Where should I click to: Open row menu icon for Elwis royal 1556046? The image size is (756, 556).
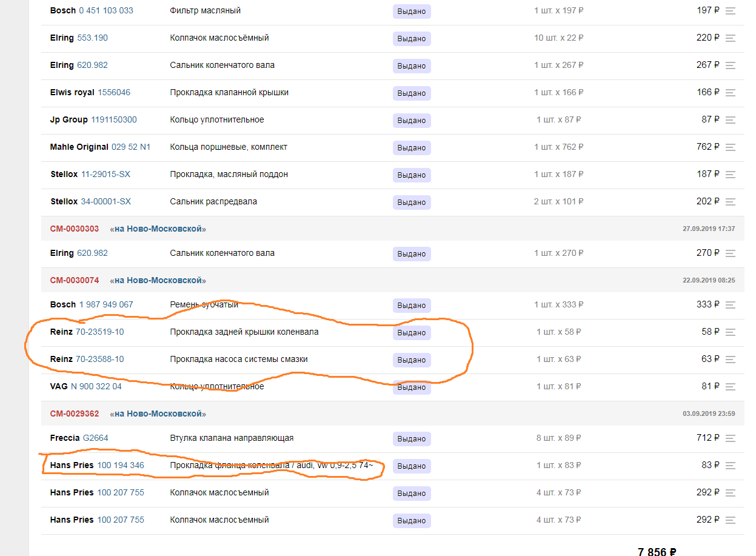tap(731, 93)
